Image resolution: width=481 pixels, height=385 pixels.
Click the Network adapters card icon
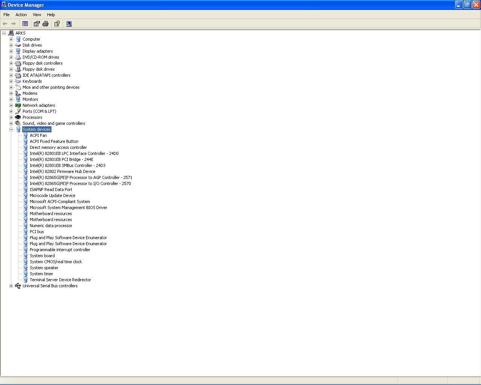pyautogui.click(x=18, y=105)
